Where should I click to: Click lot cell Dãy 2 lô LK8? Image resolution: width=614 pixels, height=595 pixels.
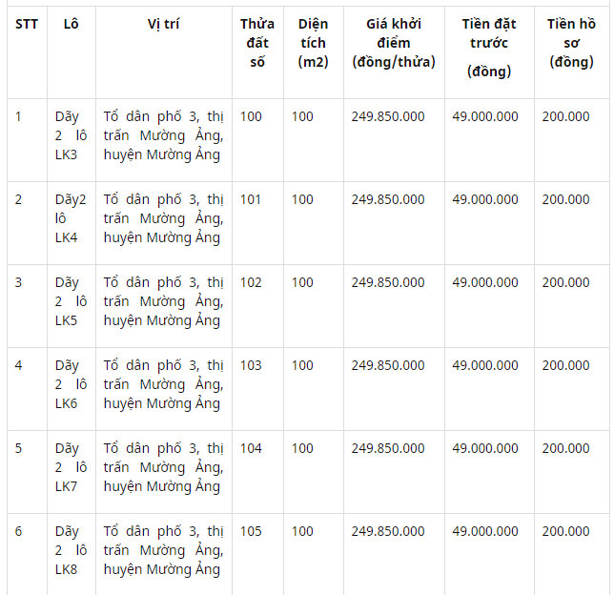(x=71, y=550)
